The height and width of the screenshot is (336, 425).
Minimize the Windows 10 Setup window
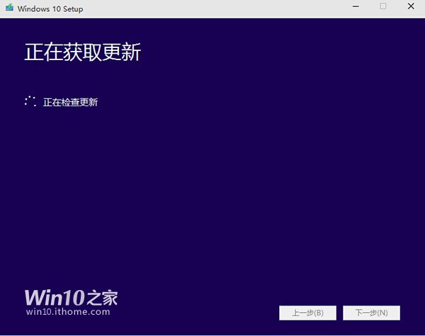point(356,6)
